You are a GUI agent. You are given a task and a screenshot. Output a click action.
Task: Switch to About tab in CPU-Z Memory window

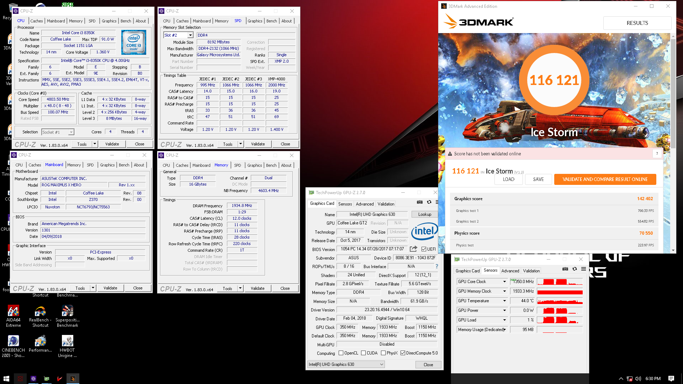286,165
